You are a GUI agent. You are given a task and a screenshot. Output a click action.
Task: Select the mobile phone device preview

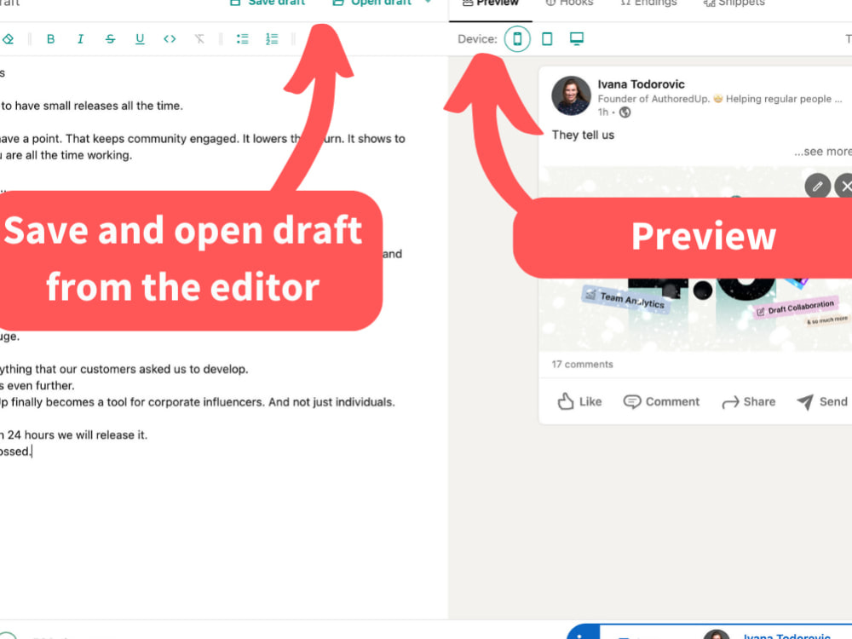click(517, 39)
